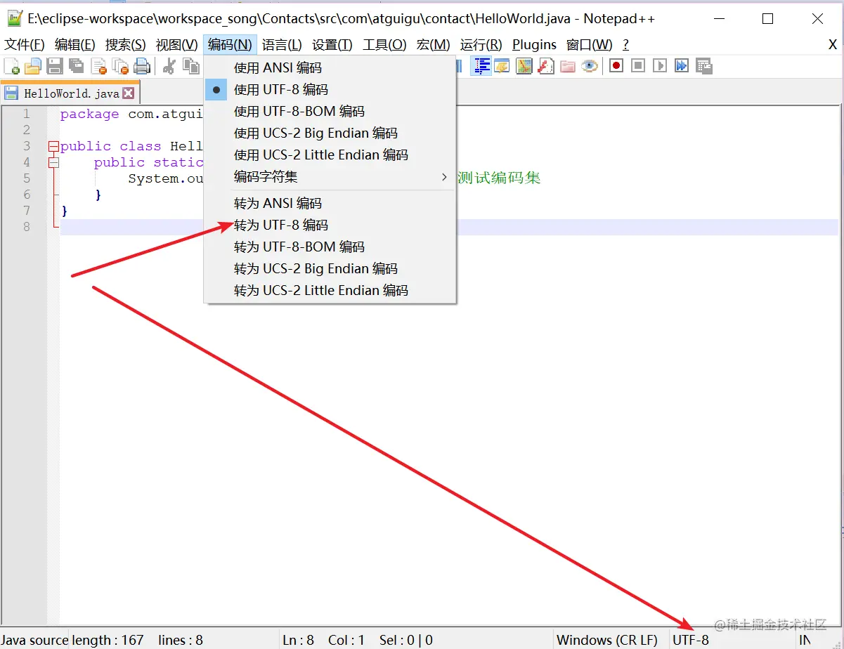Open the 视图(V) menu

click(176, 45)
